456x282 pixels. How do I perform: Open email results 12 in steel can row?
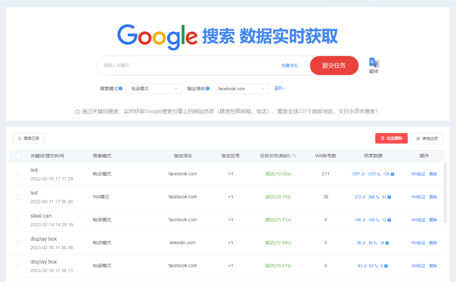[385, 220]
